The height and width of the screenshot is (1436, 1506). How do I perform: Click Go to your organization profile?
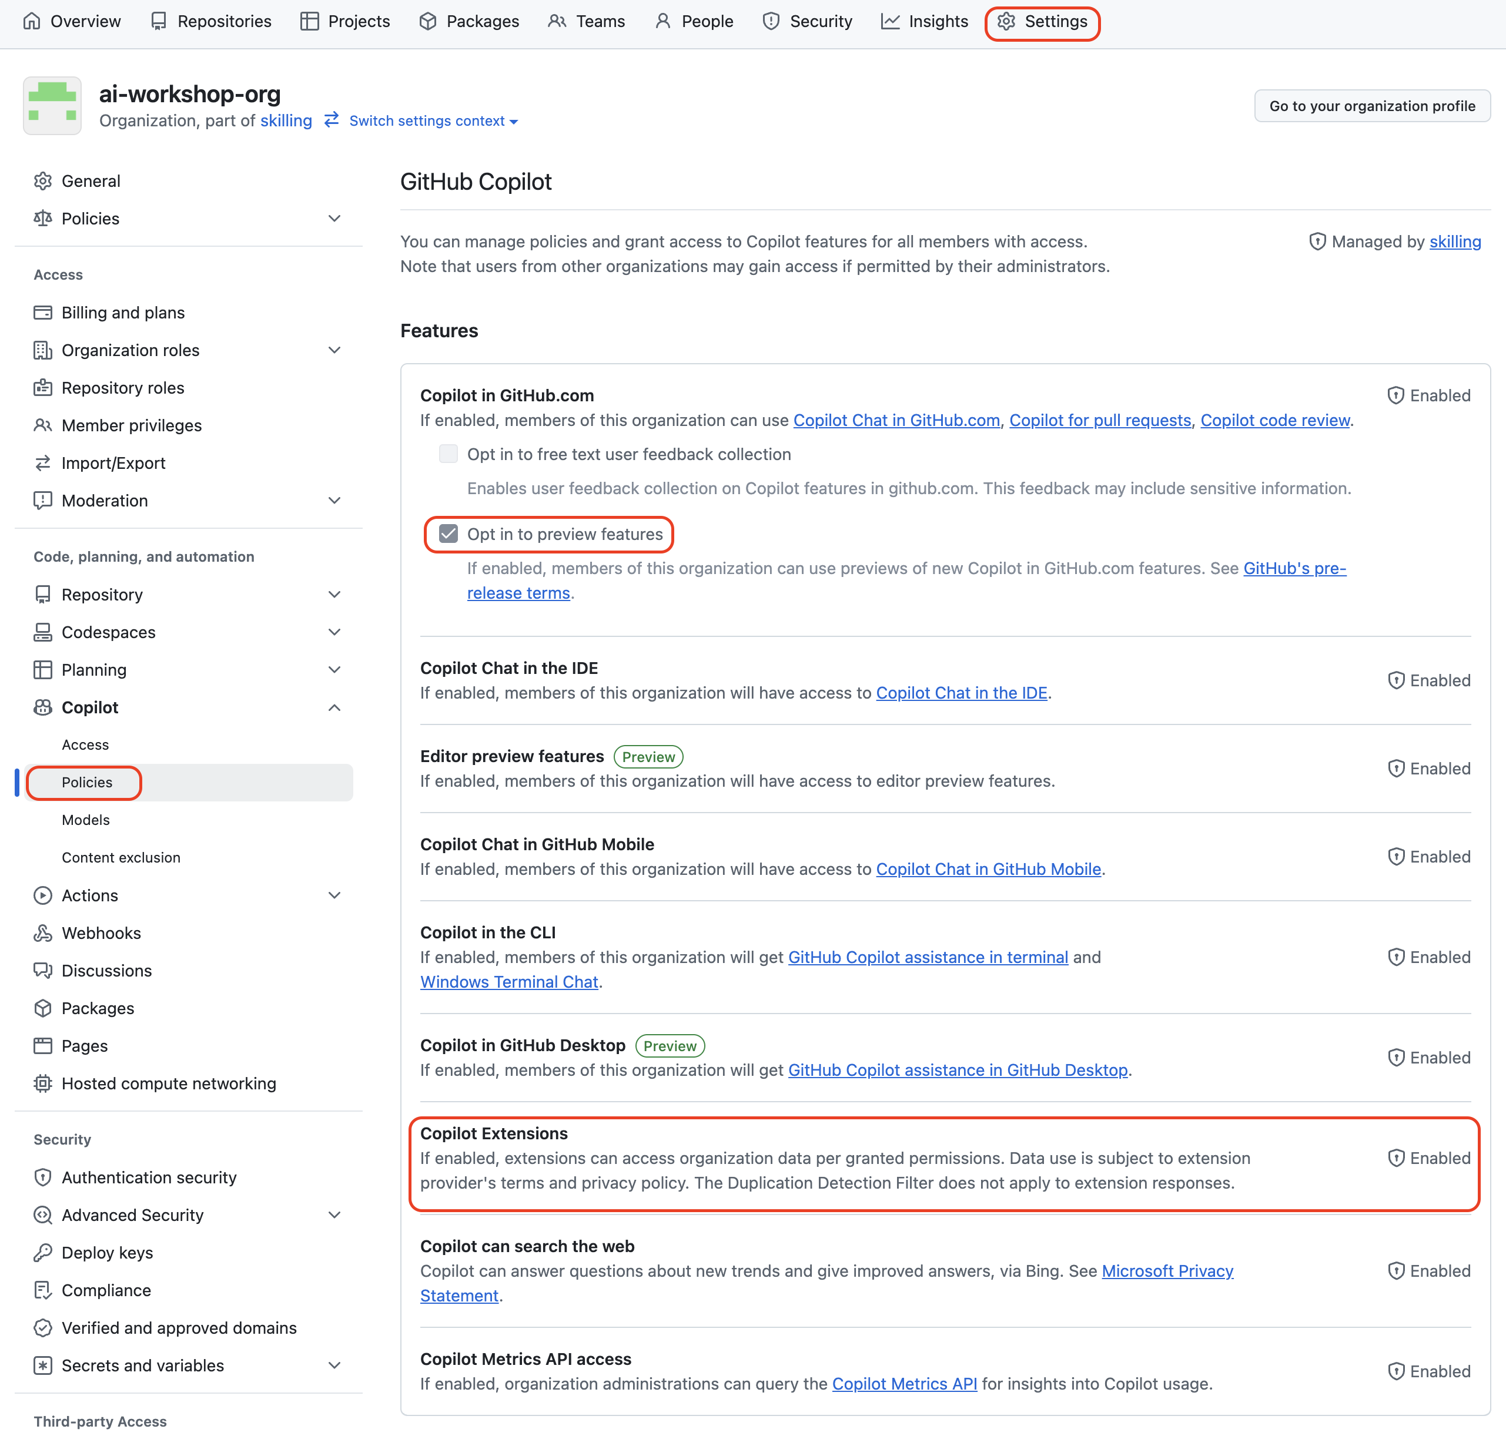click(1371, 106)
